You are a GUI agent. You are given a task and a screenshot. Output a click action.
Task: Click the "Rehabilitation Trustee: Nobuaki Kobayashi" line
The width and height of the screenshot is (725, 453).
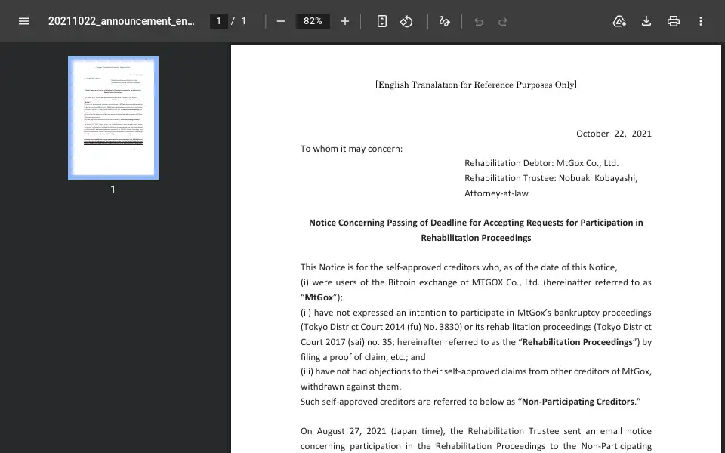pos(551,178)
